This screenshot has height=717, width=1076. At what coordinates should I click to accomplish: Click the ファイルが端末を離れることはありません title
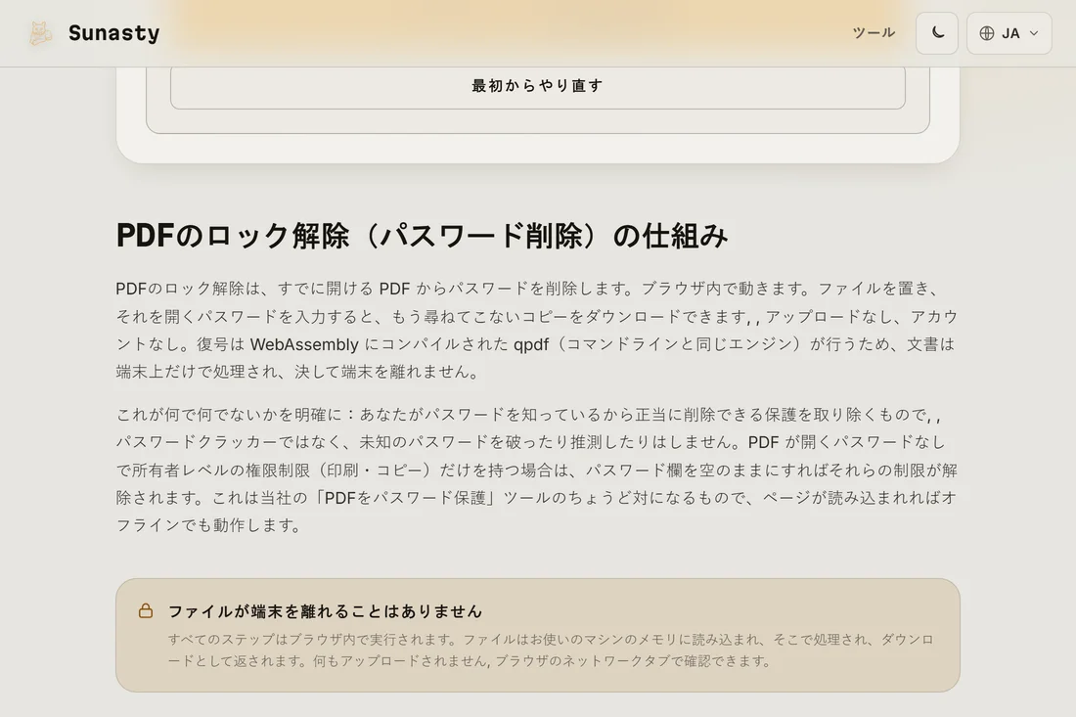coord(326,611)
